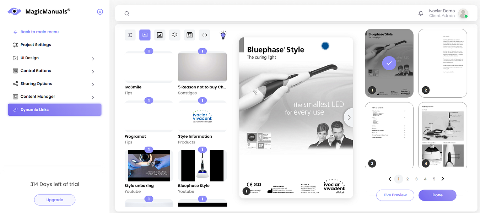Select the image content filter icon
Viewport: 480px width, 213px height.
160,35
